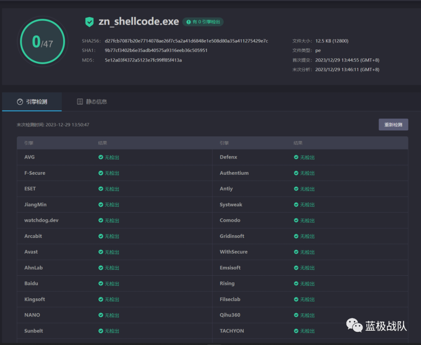421x345 pixels.
Task: Select the JiangMin engine name
Action: 35,205
